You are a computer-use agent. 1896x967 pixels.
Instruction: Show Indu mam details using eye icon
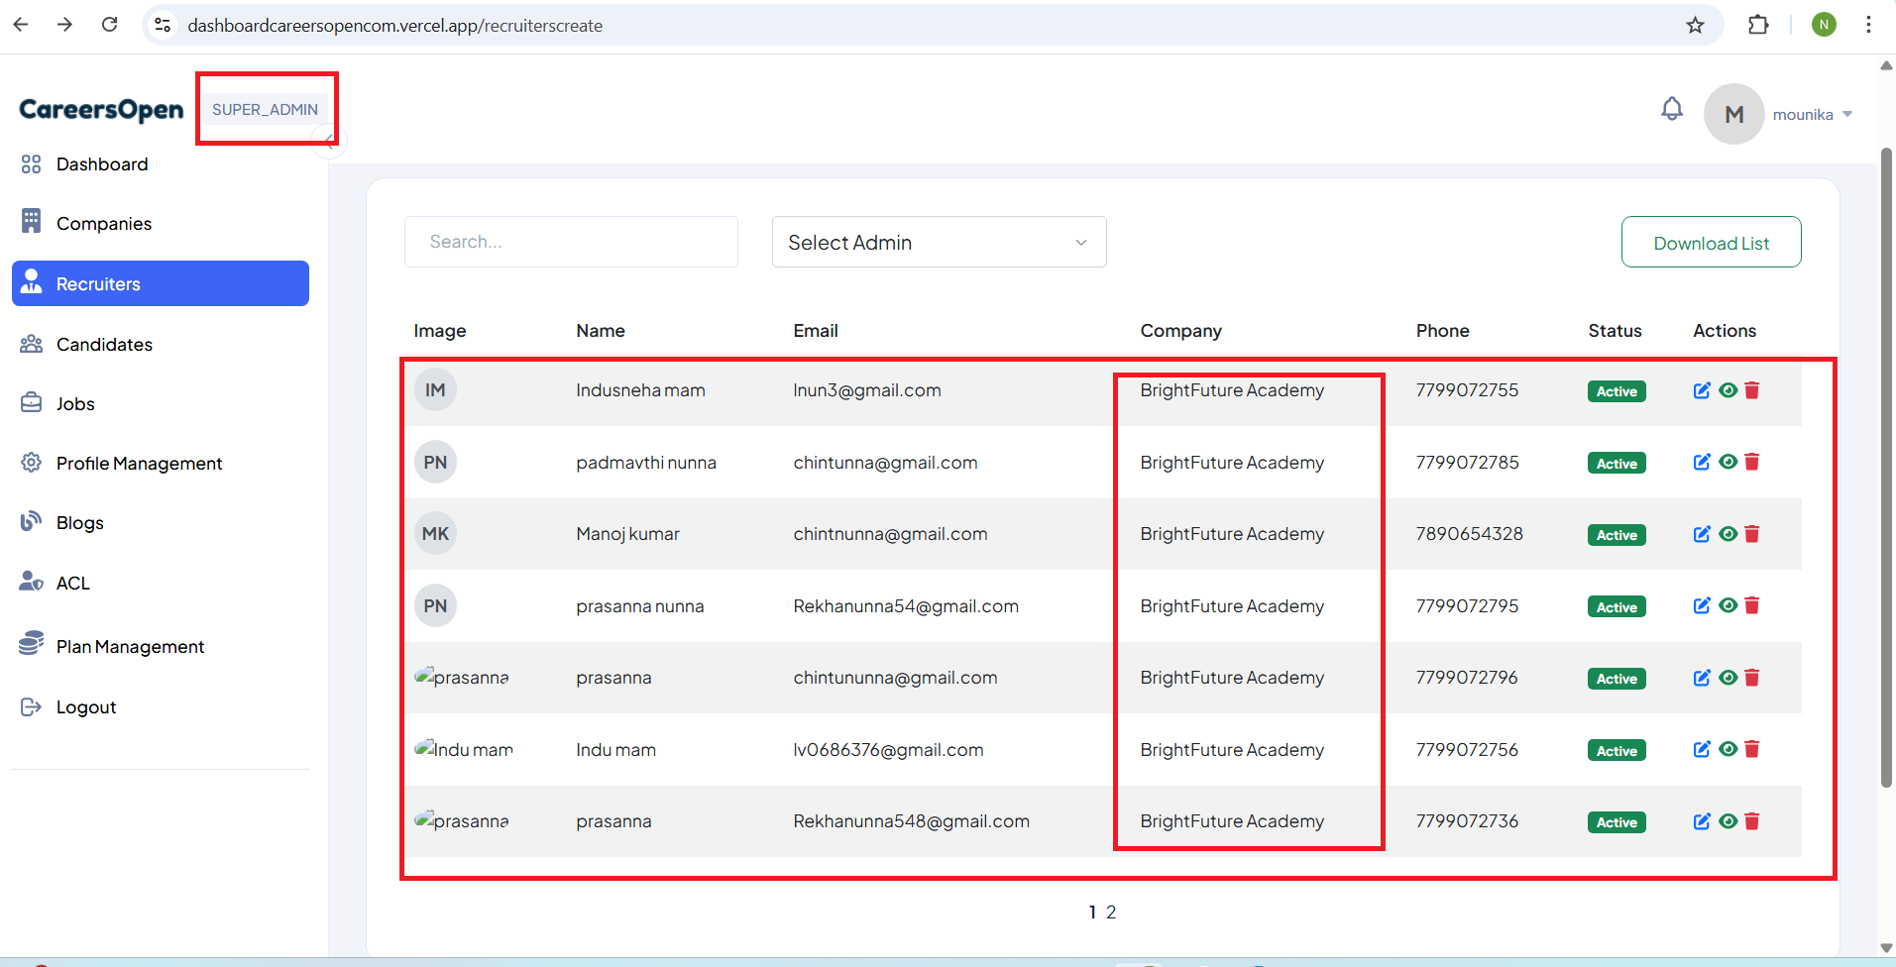pos(1728,750)
